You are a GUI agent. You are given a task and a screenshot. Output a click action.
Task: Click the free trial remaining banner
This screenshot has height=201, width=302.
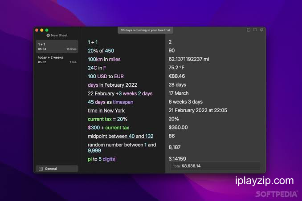click(145, 30)
